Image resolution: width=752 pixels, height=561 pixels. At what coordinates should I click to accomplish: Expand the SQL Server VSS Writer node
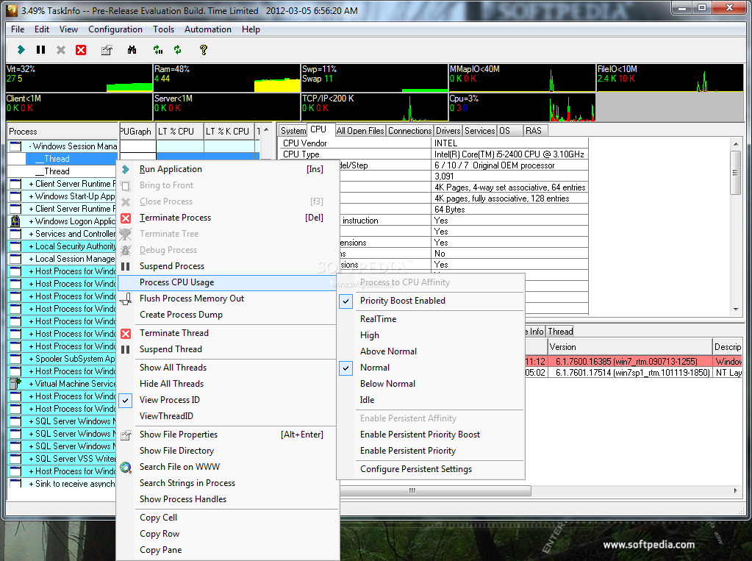pyautogui.click(x=31, y=458)
